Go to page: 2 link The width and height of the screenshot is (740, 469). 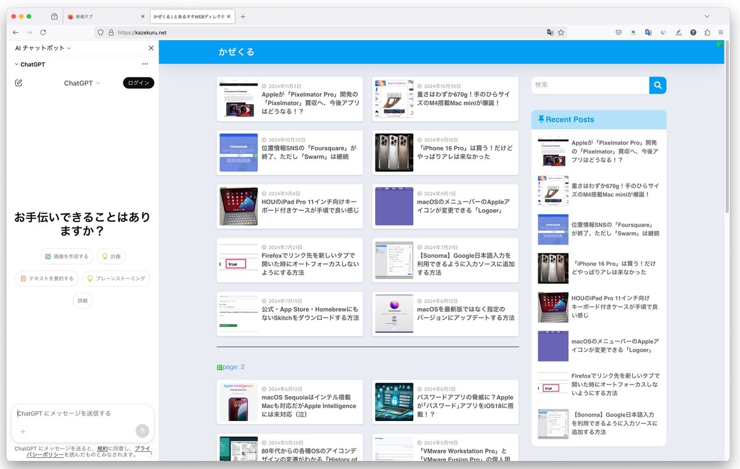click(234, 367)
